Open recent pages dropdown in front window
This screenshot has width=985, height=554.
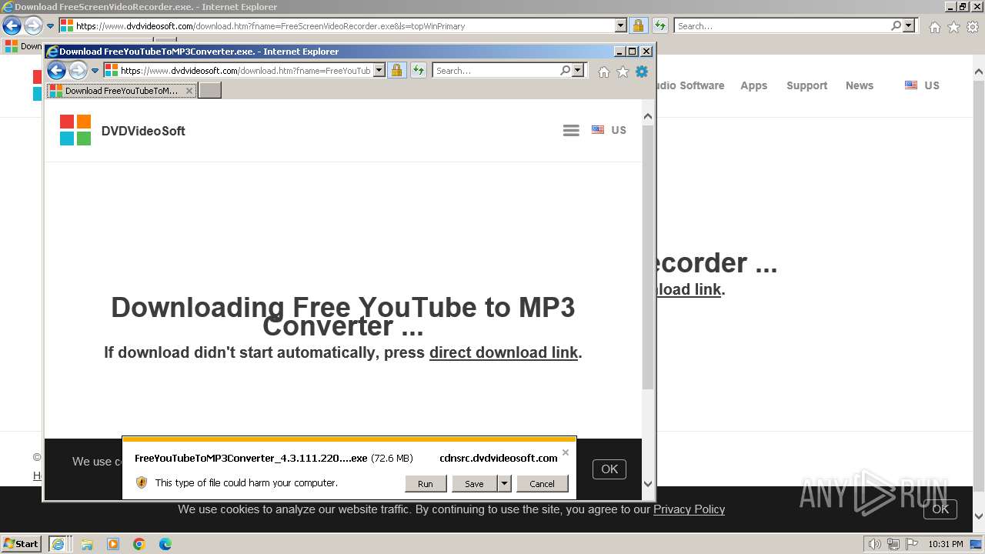[x=95, y=71]
